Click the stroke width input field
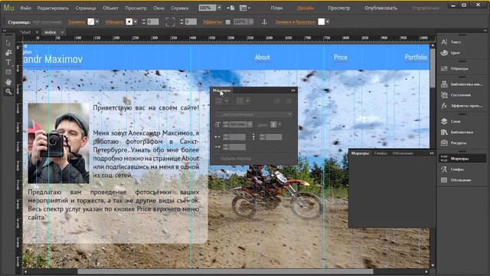Viewport: 490px width, 276px height. [153, 21]
